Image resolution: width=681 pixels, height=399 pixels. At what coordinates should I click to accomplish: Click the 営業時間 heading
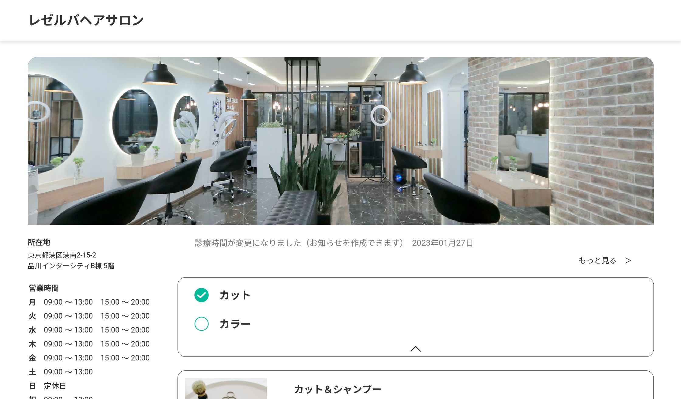coord(44,288)
